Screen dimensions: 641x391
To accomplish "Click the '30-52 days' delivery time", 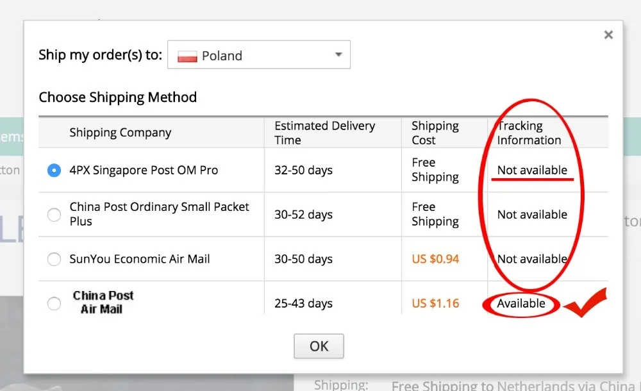I will (303, 214).
